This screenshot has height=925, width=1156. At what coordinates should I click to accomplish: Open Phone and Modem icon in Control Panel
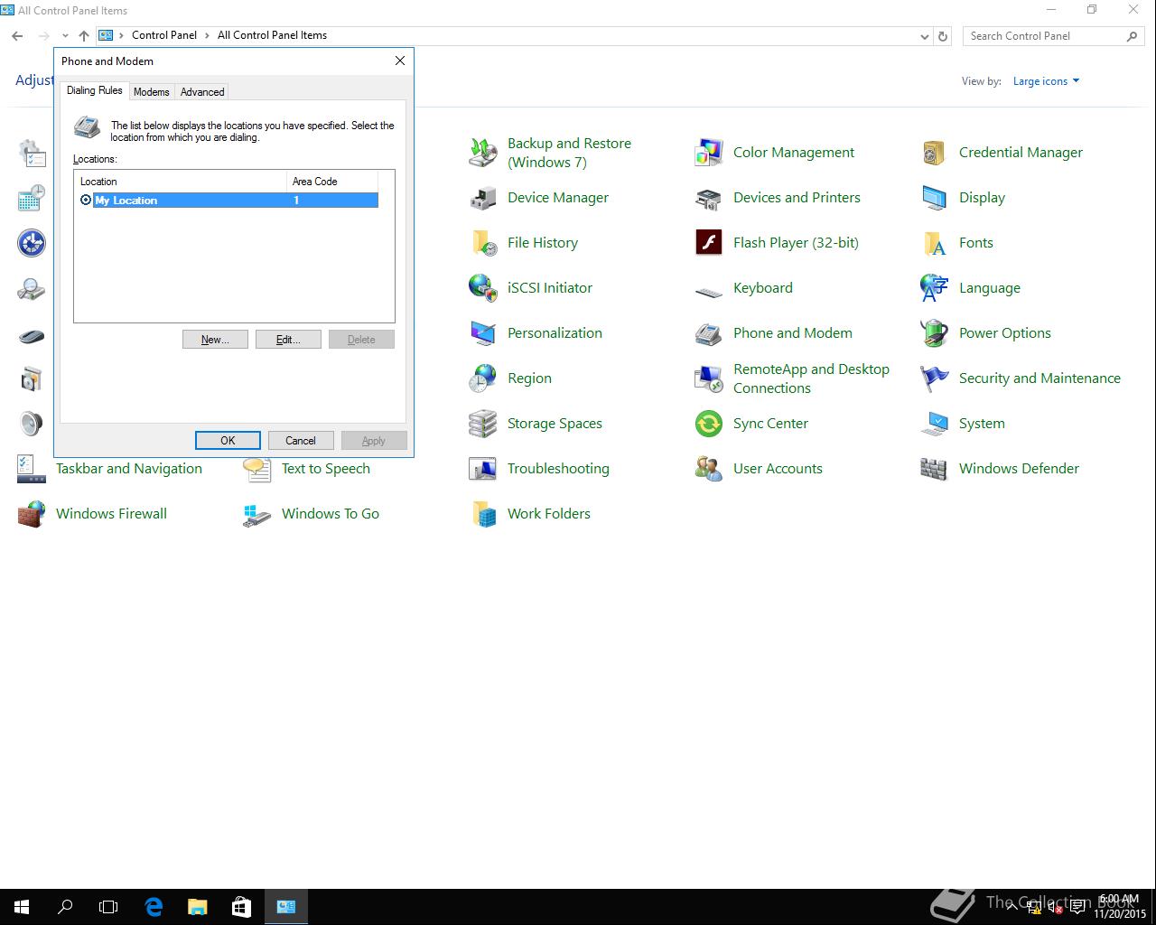click(709, 333)
